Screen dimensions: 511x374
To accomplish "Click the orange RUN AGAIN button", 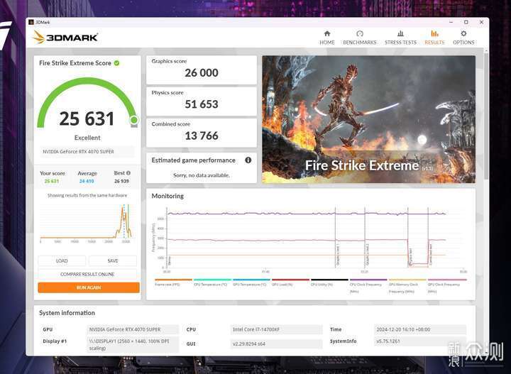I will click(89, 287).
